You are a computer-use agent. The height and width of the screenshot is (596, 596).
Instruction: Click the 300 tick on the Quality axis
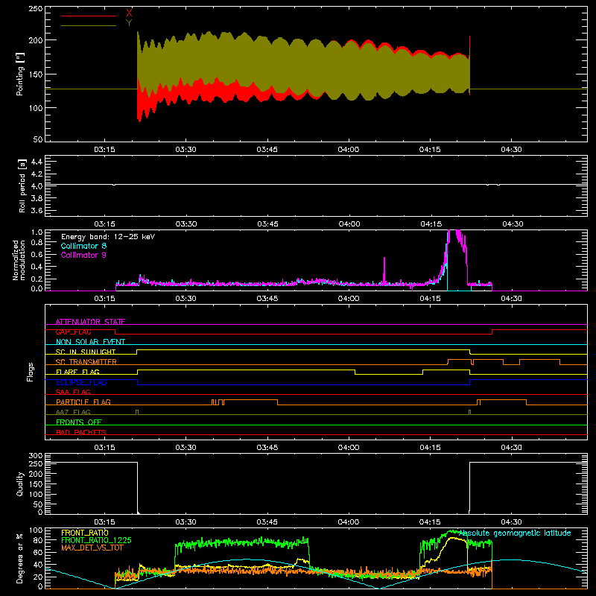click(x=36, y=456)
